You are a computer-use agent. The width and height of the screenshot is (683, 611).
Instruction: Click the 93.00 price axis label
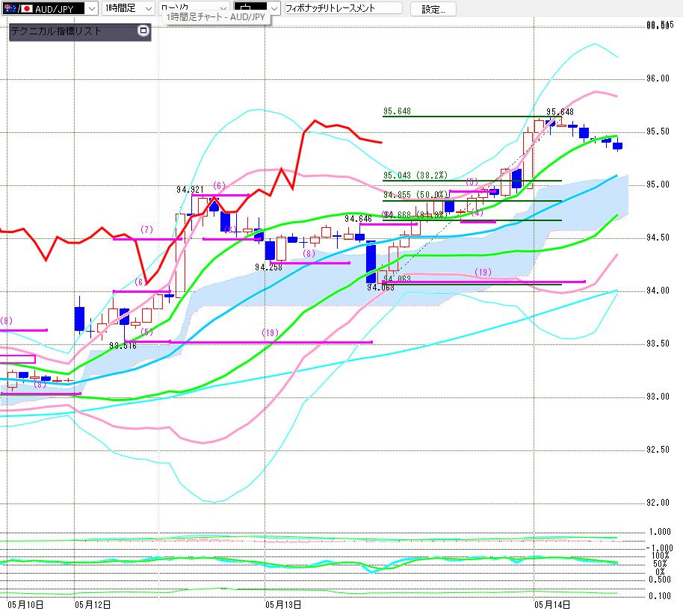click(658, 397)
